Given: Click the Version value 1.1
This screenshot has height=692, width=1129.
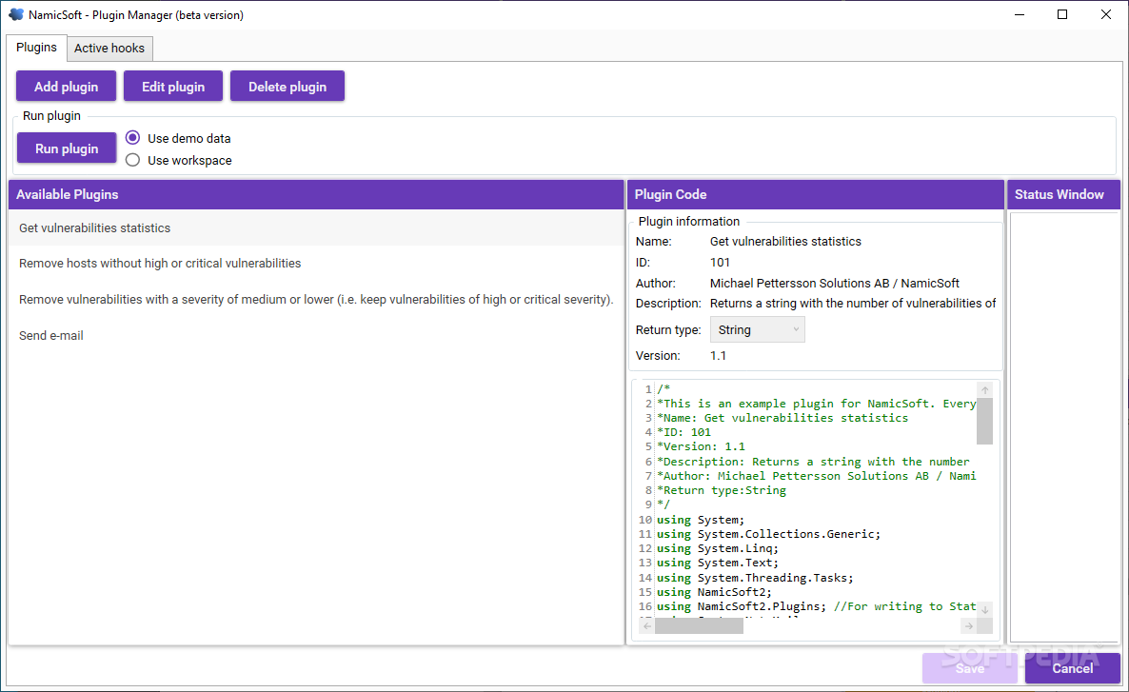Looking at the screenshot, I should pyautogui.click(x=718, y=356).
